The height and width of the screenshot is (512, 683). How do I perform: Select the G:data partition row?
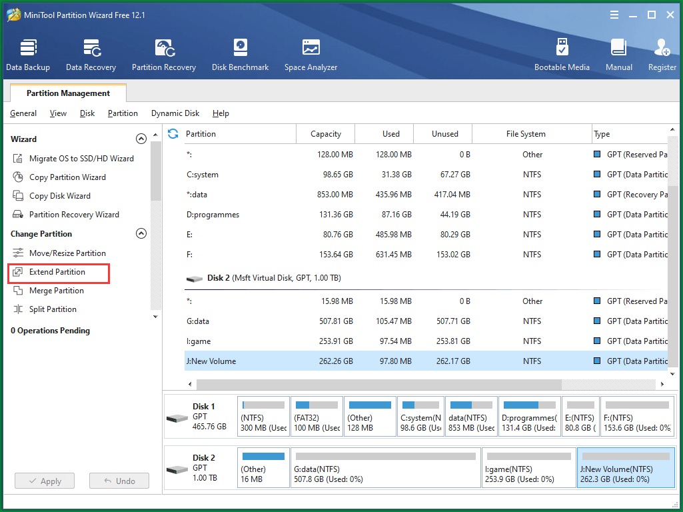click(426, 321)
